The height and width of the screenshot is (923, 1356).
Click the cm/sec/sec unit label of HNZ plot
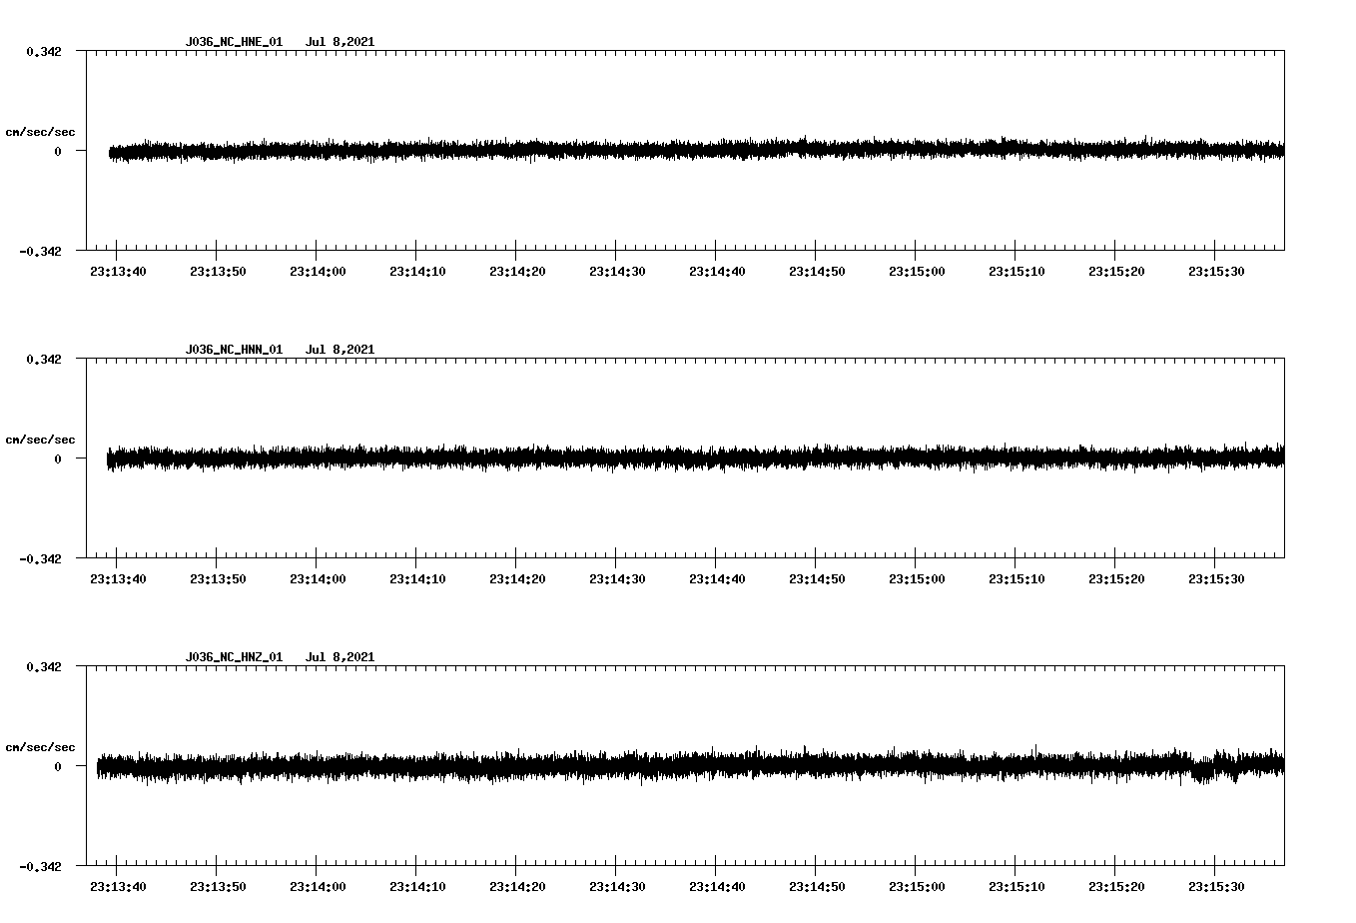tap(40, 747)
